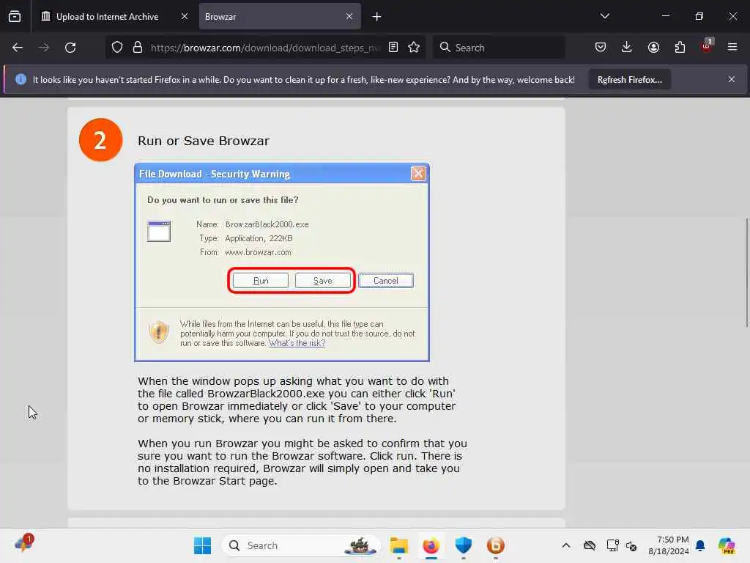750x563 pixels.
Task: Click the BrowzarBlack2000.exe file name text
Action: [x=267, y=224]
